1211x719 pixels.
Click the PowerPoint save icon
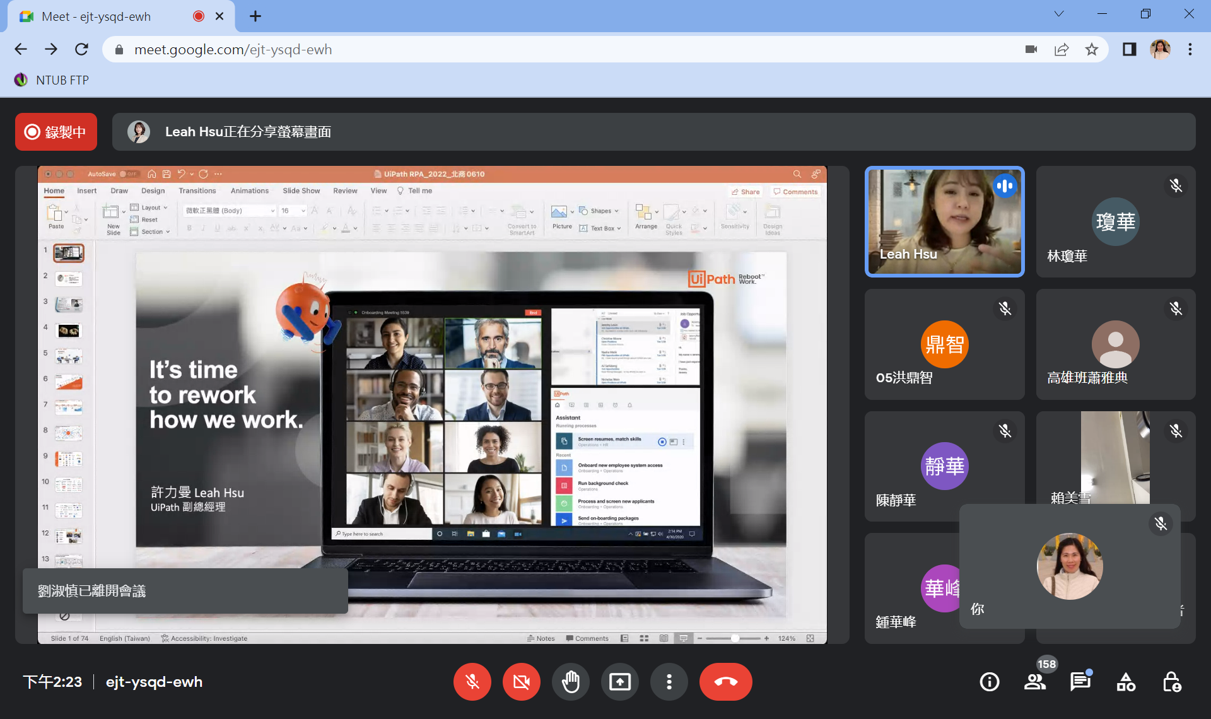[167, 174]
